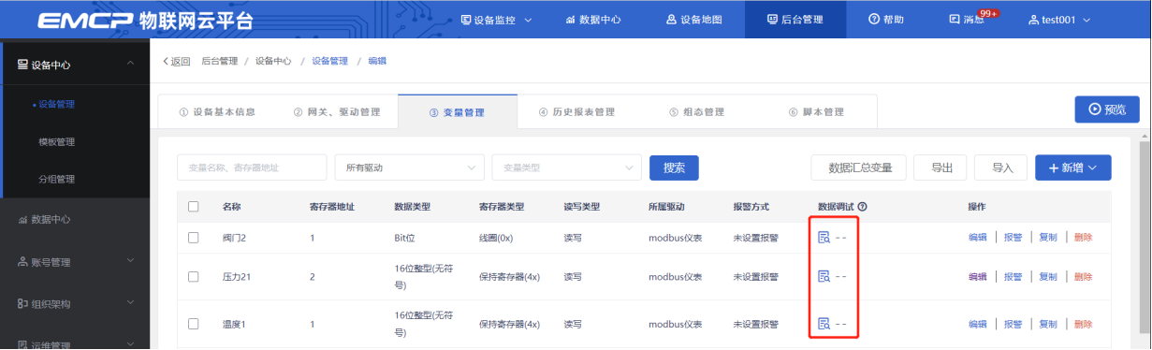
Task: Expand the 新增 button dropdown
Action: [x=1072, y=168]
